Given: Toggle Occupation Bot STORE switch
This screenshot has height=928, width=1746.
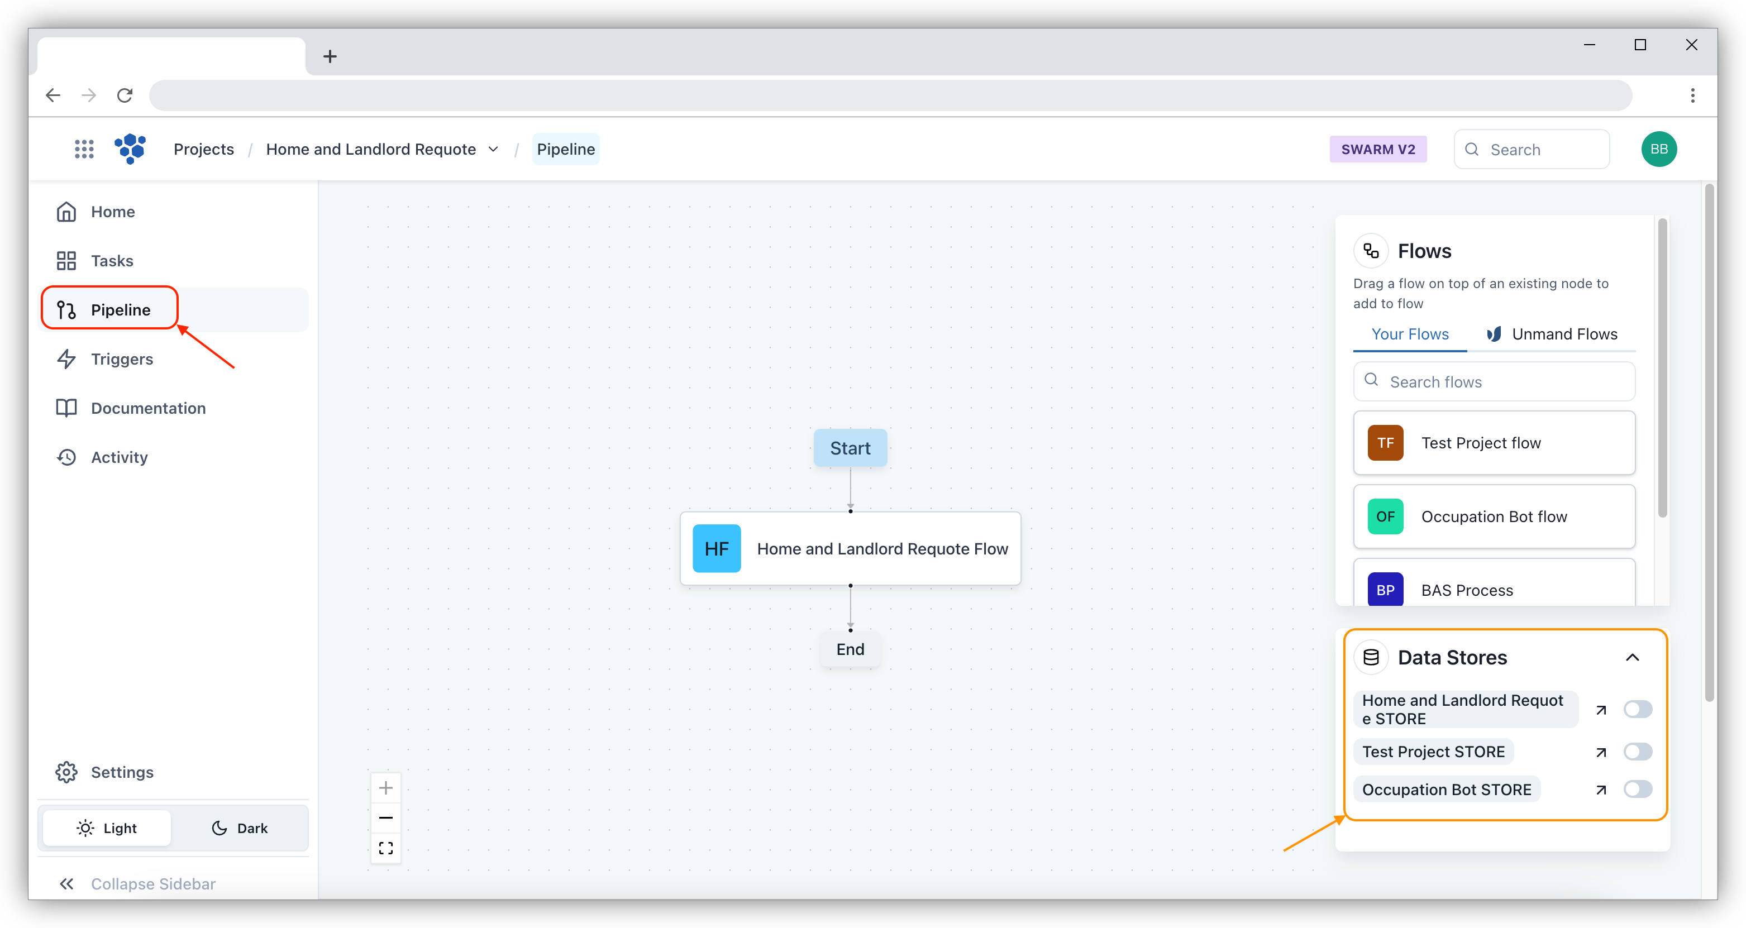Looking at the screenshot, I should [1638, 790].
